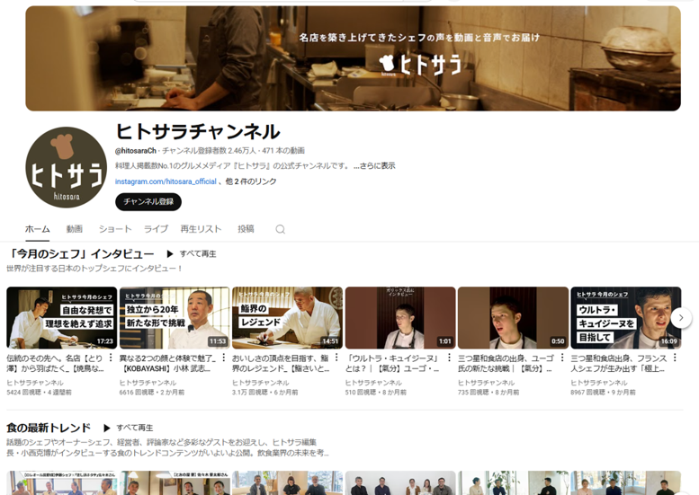The width and height of the screenshot is (699, 495).
Task: Click the next arrow on 今月のシェフ carousel
Action: [681, 318]
